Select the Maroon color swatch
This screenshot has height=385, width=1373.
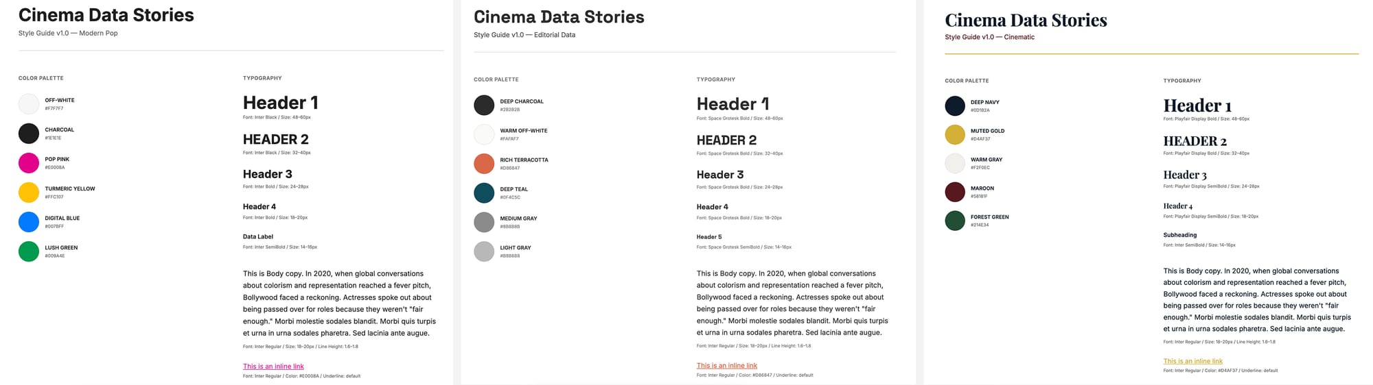(x=955, y=192)
